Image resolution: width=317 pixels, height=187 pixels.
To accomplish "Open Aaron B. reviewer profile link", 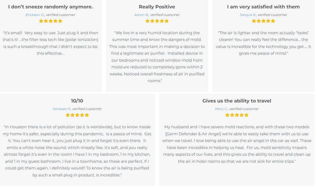I will [141, 15].
